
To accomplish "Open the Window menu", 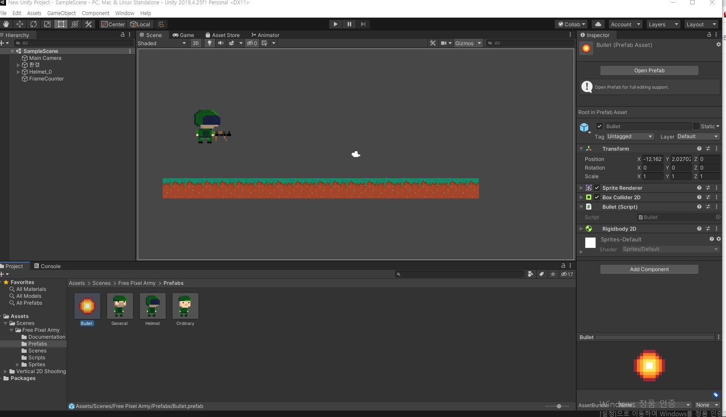I will point(124,13).
